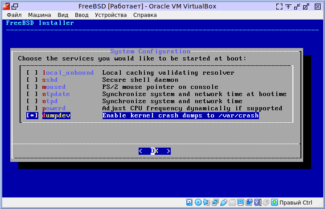Toggle the powerd checkbox
325x209 pixels.
32,108
